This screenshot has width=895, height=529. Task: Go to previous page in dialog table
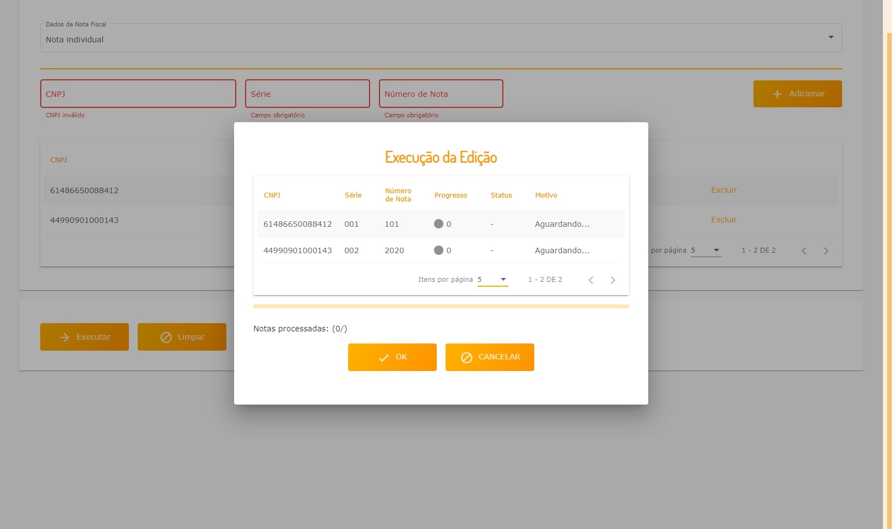coord(591,280)
